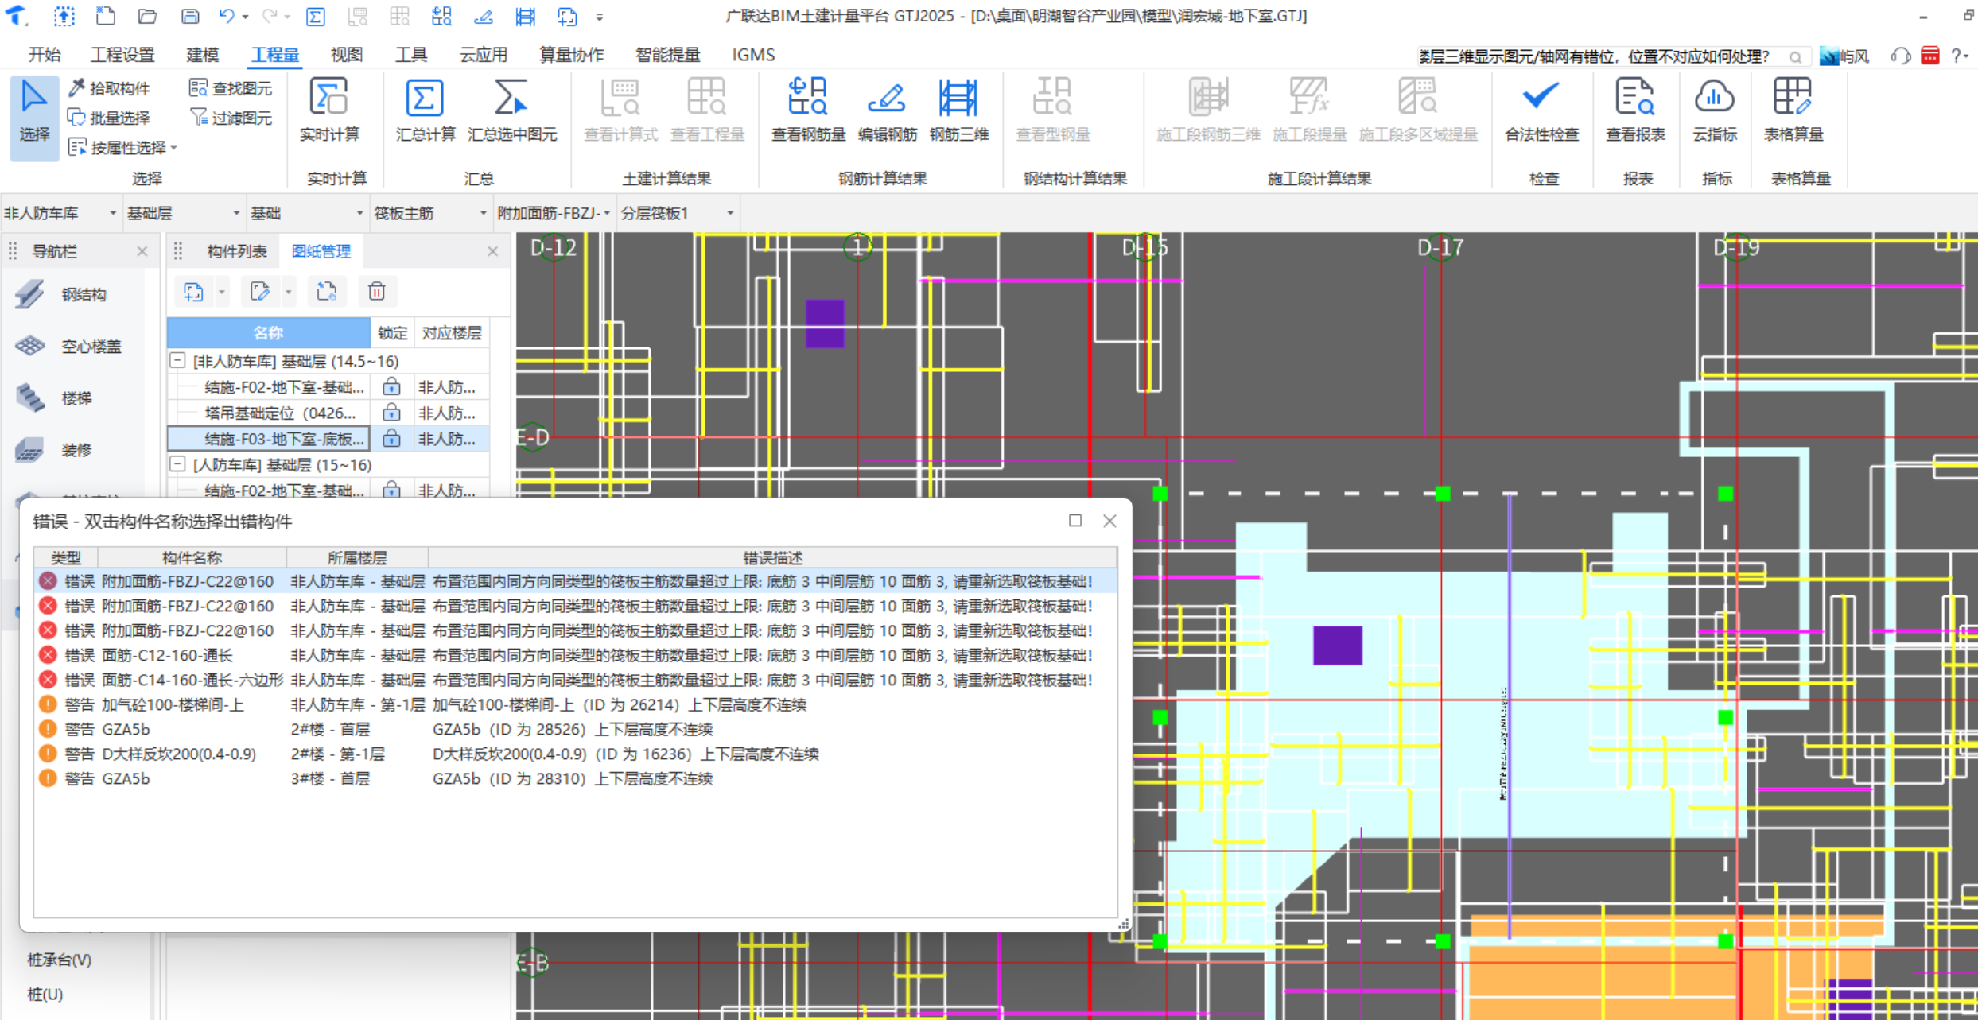This screenshot has height=1020, width=1978.
Task: Click the new file icon in quick toolbar
Action: click(x=105, y=16)
